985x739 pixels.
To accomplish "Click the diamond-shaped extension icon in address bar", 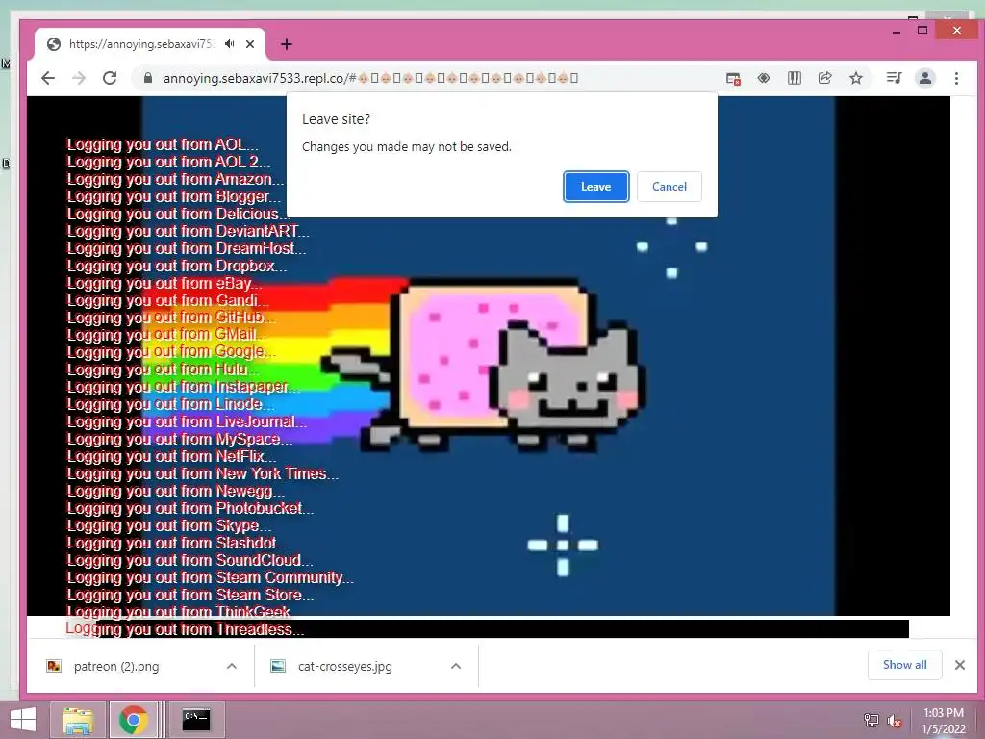I will click(x=763, y=78).
